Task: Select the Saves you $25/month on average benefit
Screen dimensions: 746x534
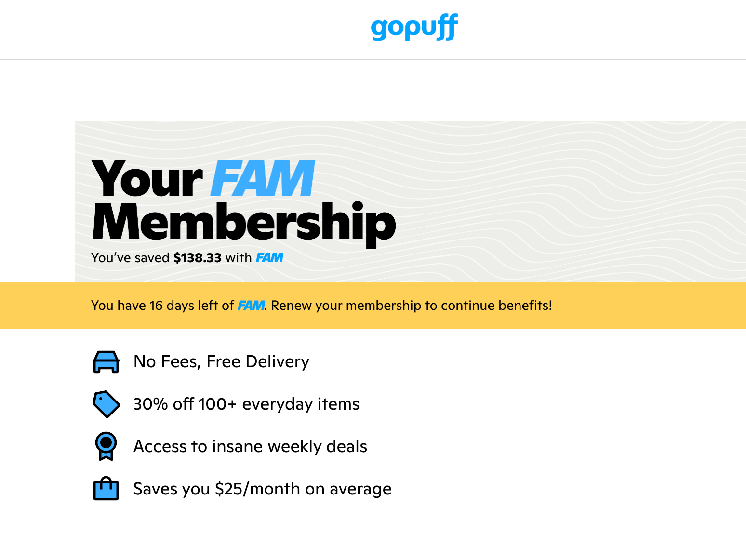Action: pyautogui.click(x=262, y=489)
